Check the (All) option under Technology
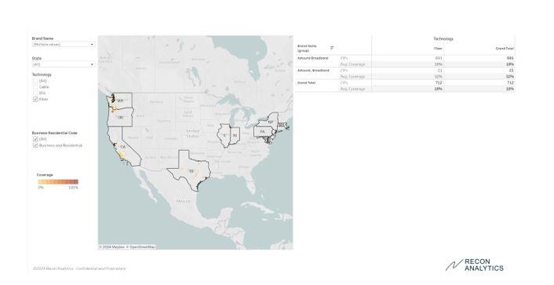The height and width of the screenshot is (285, 554). [x=35, y=81]
